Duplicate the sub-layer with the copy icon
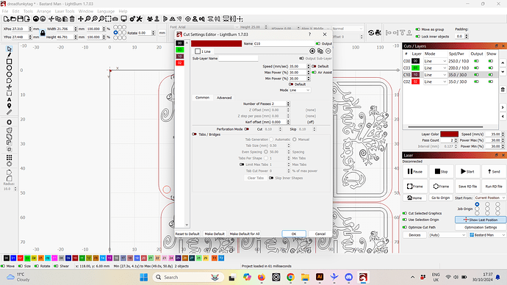 tap(320, 51)
